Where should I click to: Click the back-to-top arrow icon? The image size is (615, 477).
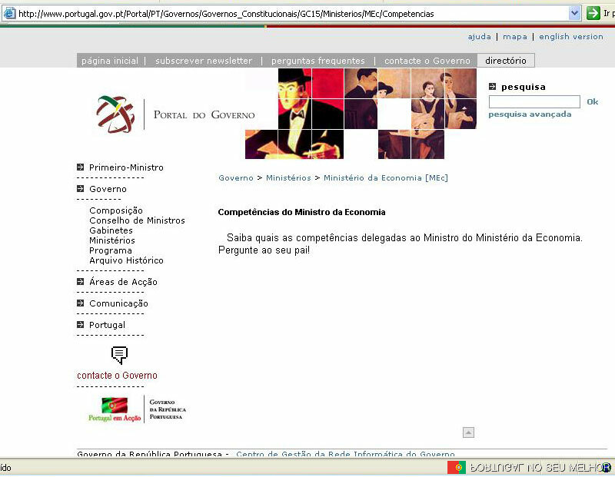(x=468, y=432)
